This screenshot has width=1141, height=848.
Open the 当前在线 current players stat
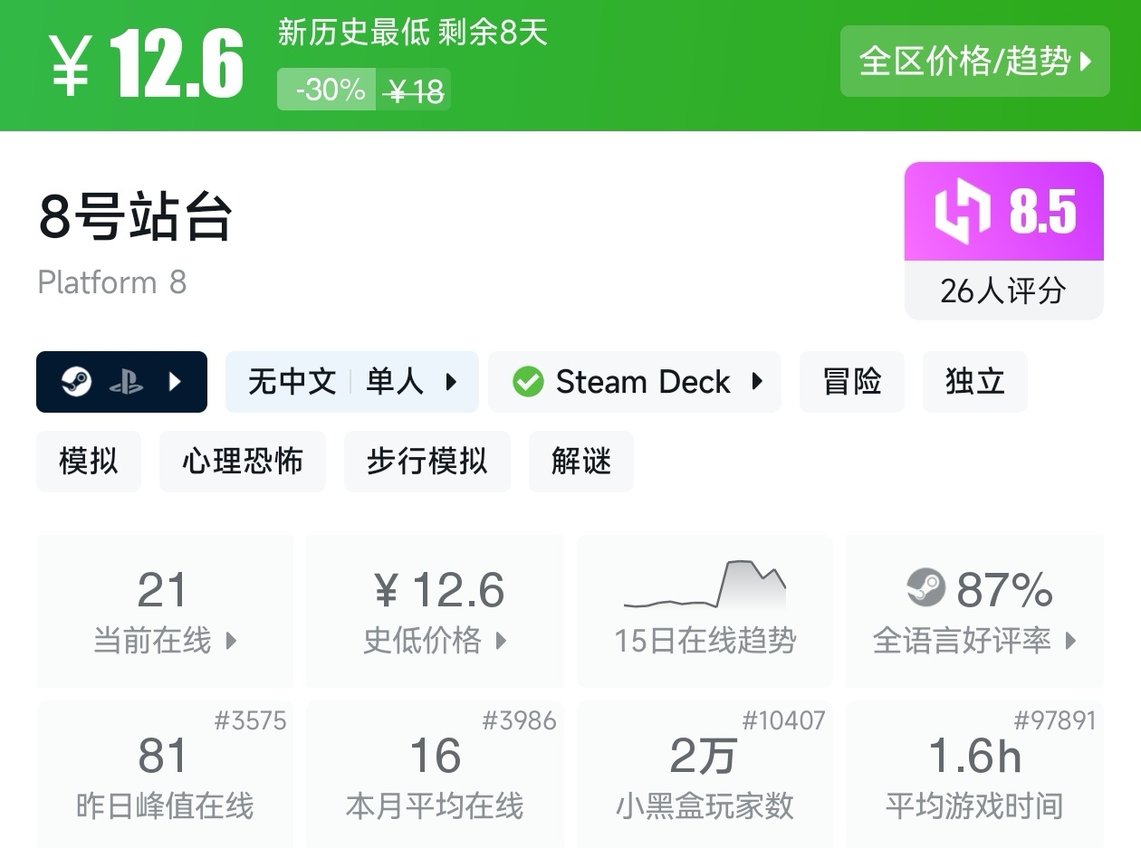[x=164, y=611]
